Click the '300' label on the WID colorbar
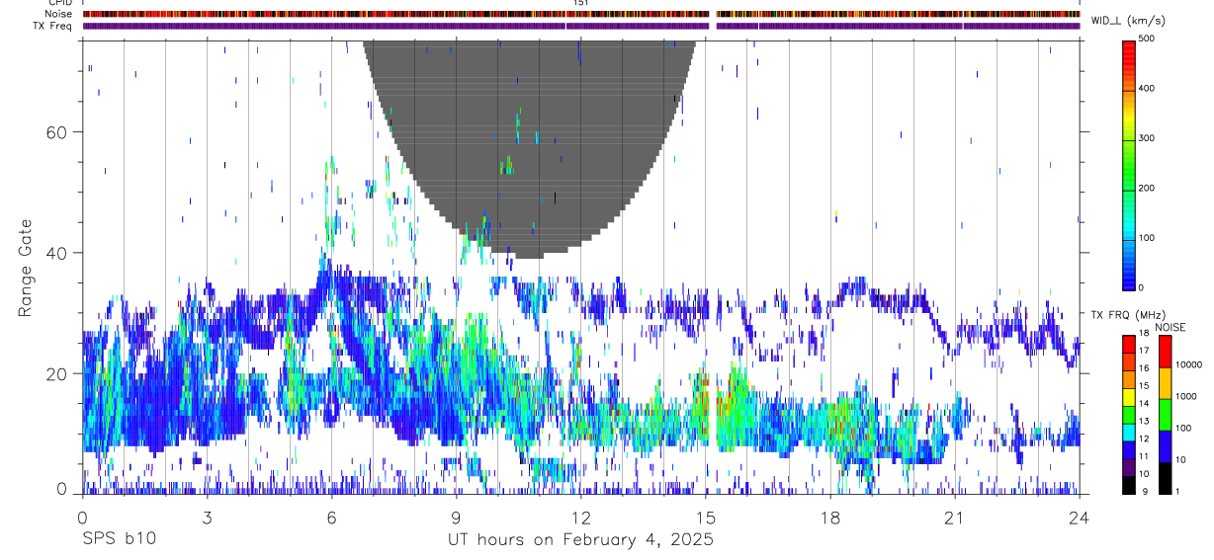Image resolution: width=1214 pixels, height=560 pixels. tap(1147, 138)
